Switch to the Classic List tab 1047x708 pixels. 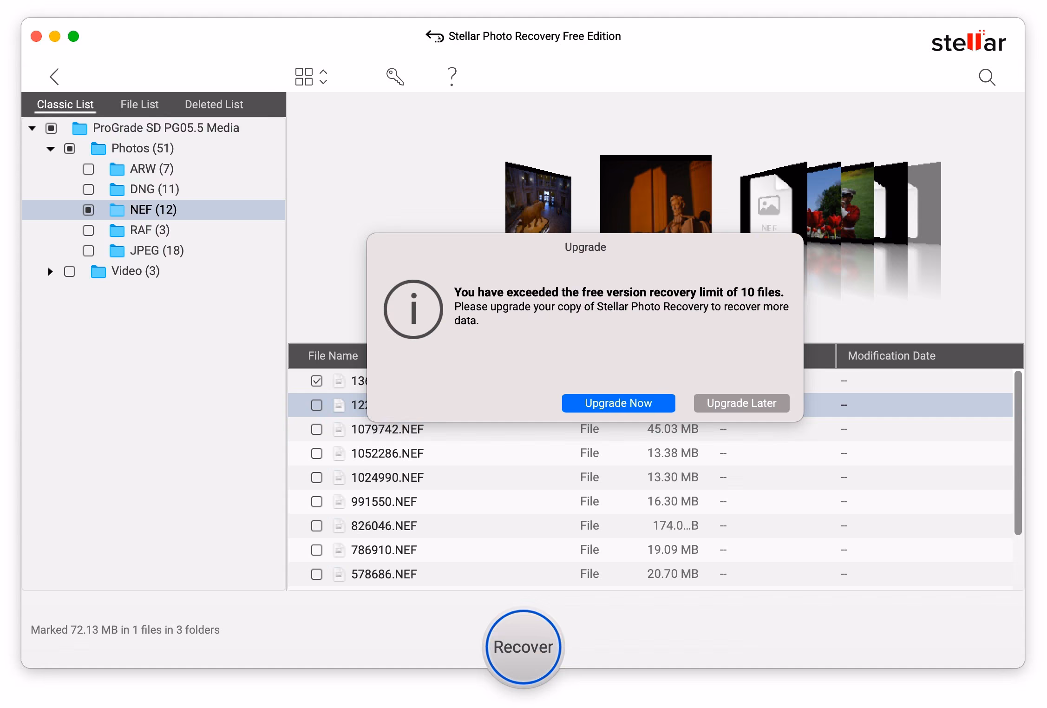[65, 105]
